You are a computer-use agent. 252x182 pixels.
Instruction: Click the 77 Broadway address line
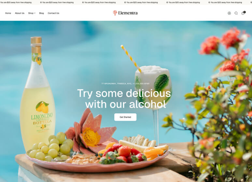click(125, 84)
